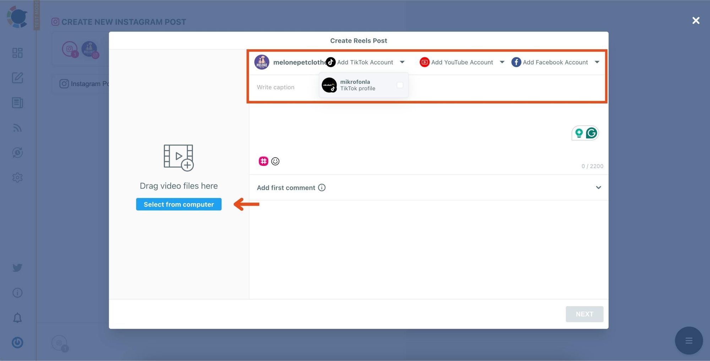Expand the Add YouTube Account dropdown

[502, 62]
